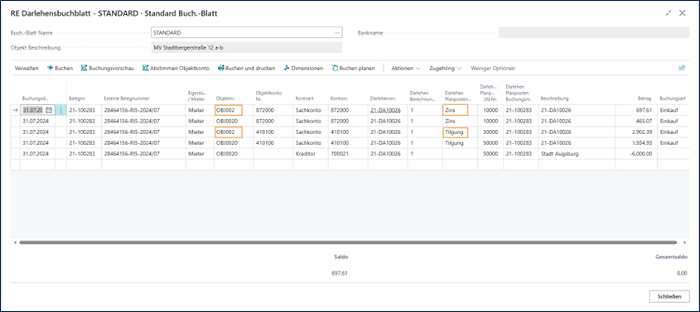The image size is (700, 312).
Task: Select the amount 465,07 cell
Action: [x=636, y=121]
